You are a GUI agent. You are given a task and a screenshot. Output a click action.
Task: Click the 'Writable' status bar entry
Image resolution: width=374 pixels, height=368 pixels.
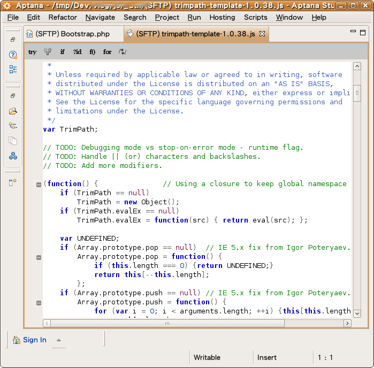[207, 357]
